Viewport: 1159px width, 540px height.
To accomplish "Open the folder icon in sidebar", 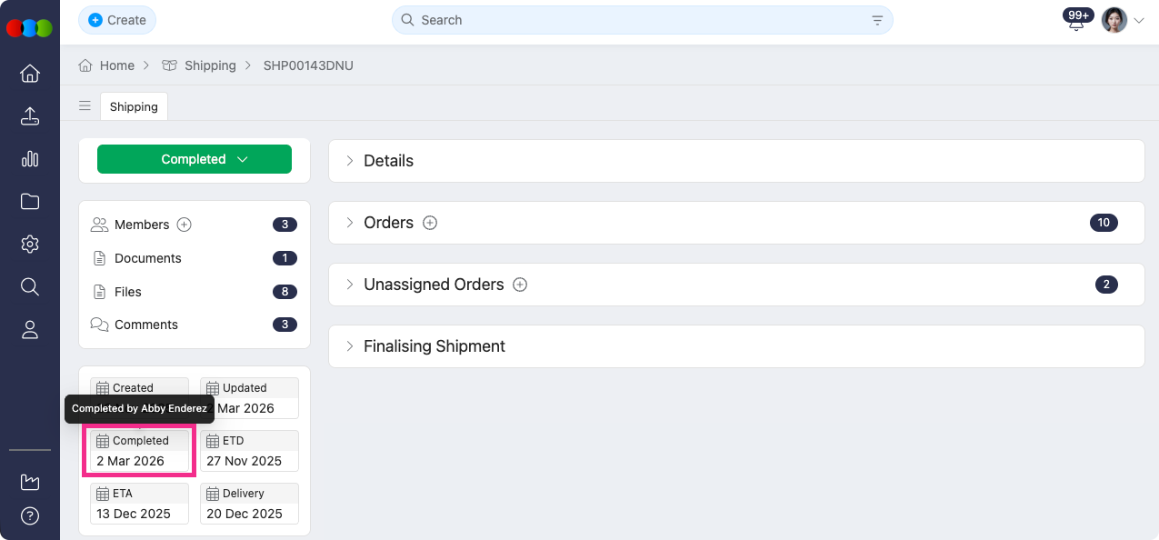I will (x=30, y=202).
